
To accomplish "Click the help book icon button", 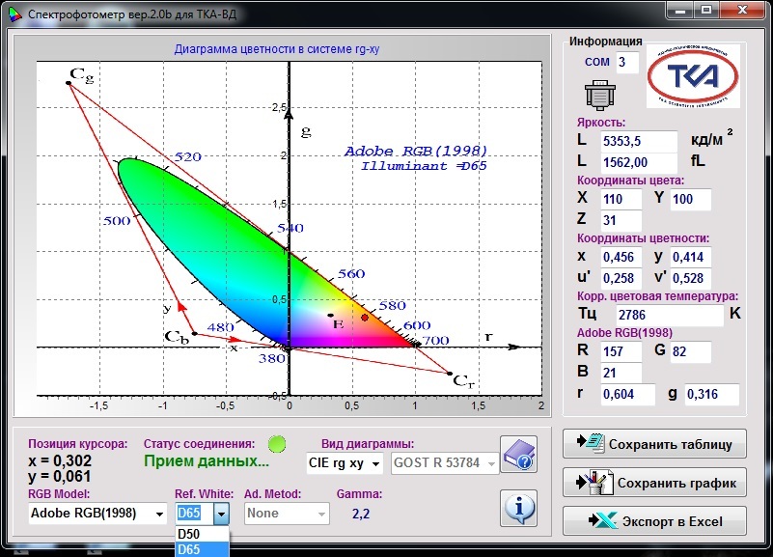I will coord(518,457).
